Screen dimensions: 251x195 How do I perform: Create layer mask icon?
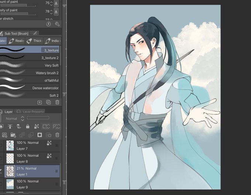(x=39, y=135)
